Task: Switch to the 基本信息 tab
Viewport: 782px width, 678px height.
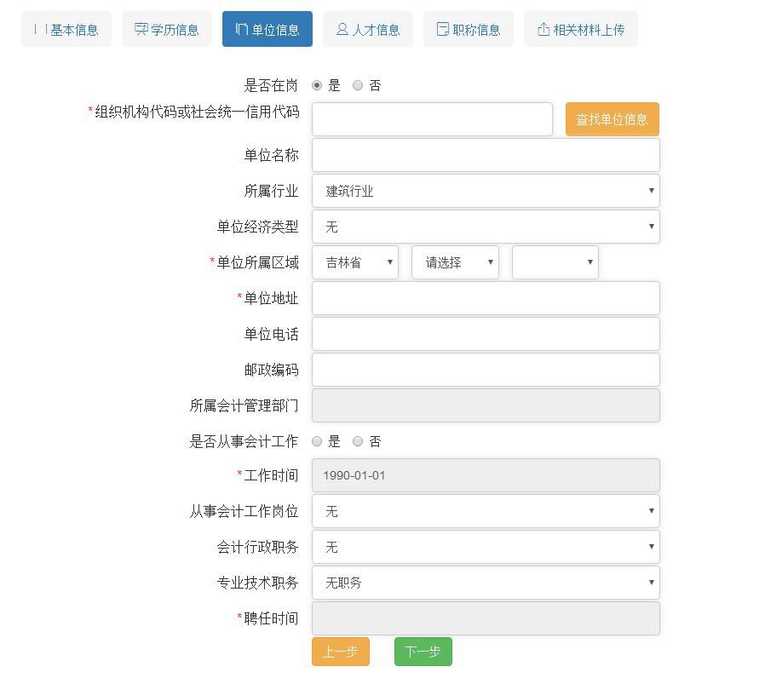Action: pos(66,28)
